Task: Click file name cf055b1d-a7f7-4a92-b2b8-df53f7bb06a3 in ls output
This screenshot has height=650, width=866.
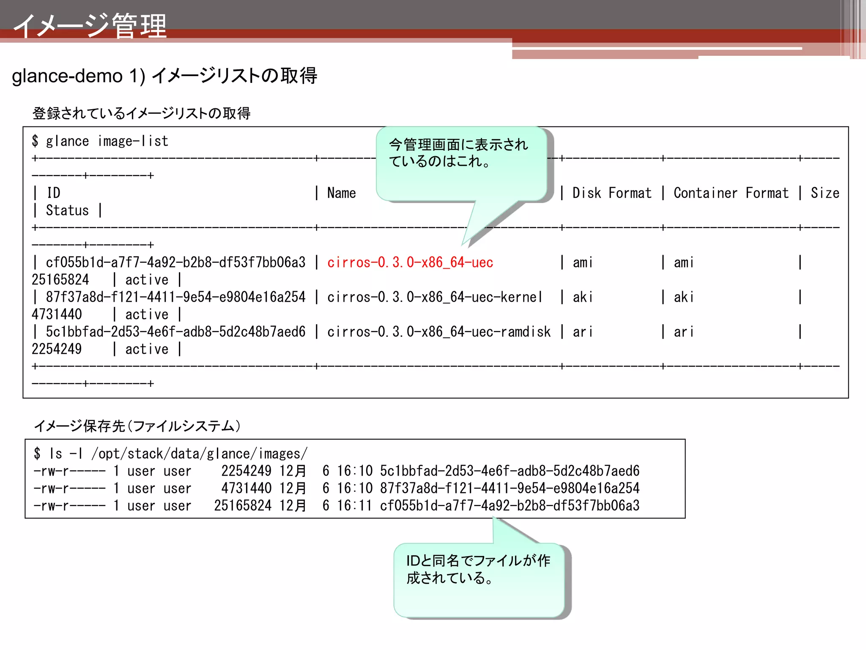Action: pyautogui.click(x=510, y=506)
